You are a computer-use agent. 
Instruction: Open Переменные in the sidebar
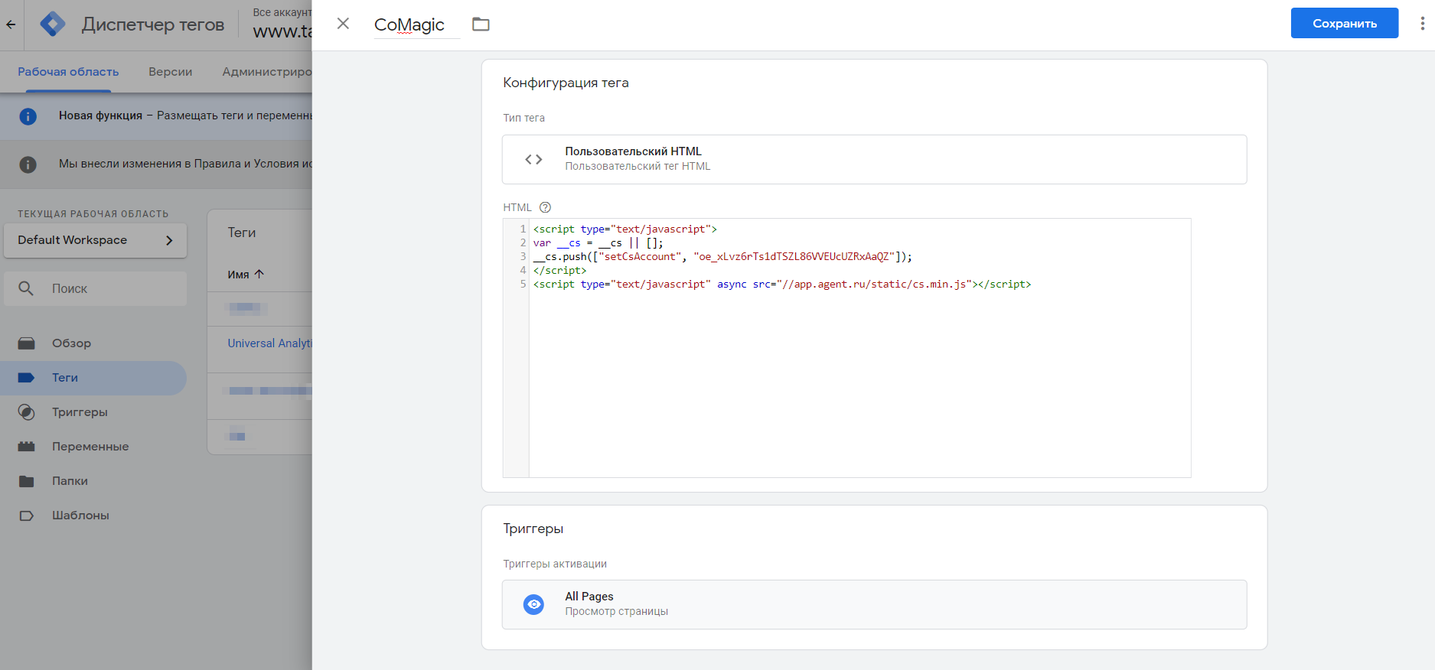(x=93, y=447)
